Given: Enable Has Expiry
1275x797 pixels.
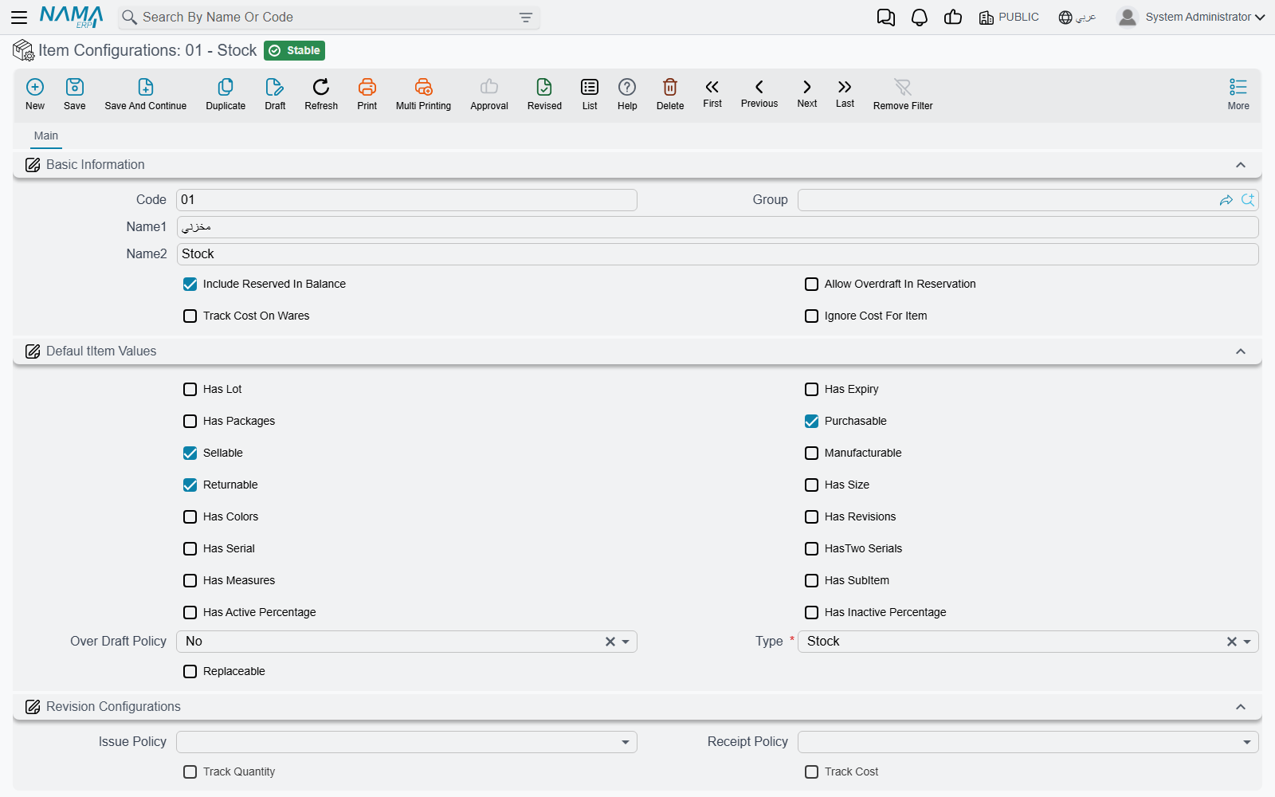Looking at the screenshot, I should pos(811,389).
